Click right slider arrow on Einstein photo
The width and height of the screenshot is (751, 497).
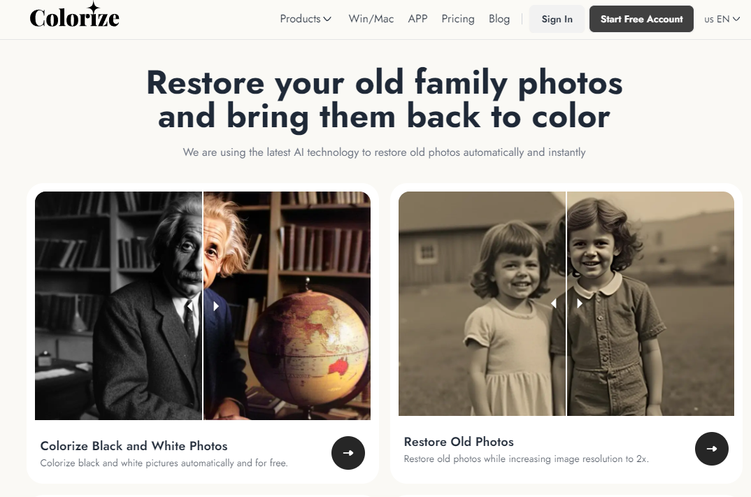[x=216, y=305]
